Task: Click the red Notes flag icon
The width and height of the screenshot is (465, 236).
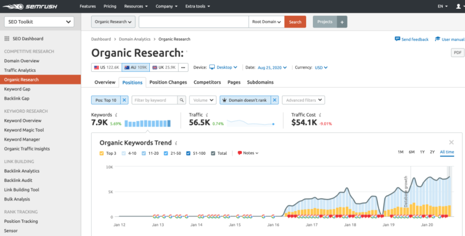Action: [x=240, y=153]
